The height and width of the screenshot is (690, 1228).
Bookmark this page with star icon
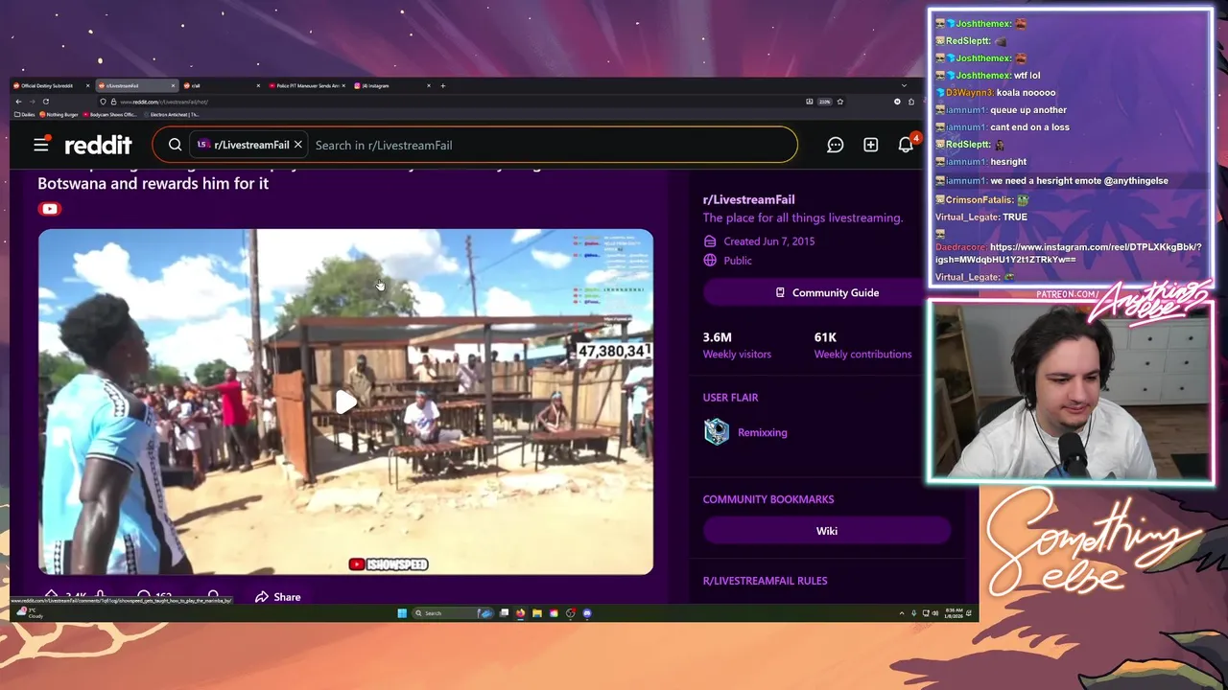(x=840, y=102)
